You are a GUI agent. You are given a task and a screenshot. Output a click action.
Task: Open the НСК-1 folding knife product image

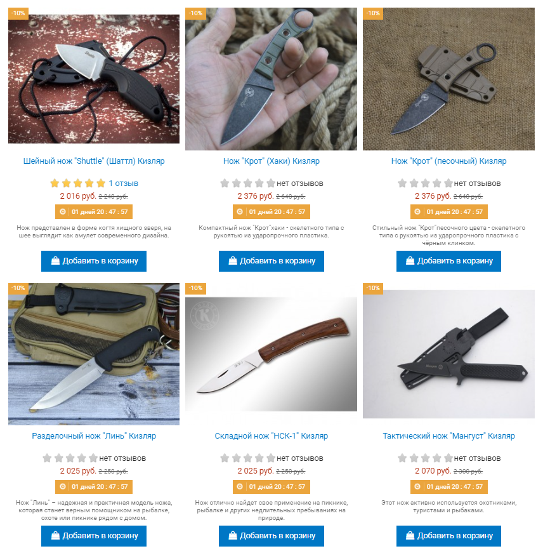pos(271,354)
